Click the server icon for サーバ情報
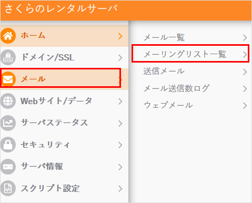The image size is (252, 203). pos(8,167)
